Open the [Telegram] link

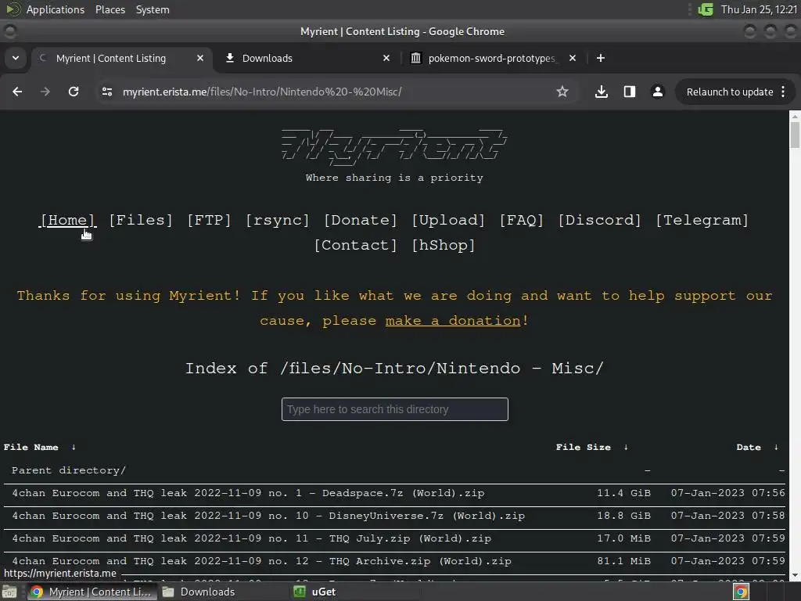click(702, 220)
